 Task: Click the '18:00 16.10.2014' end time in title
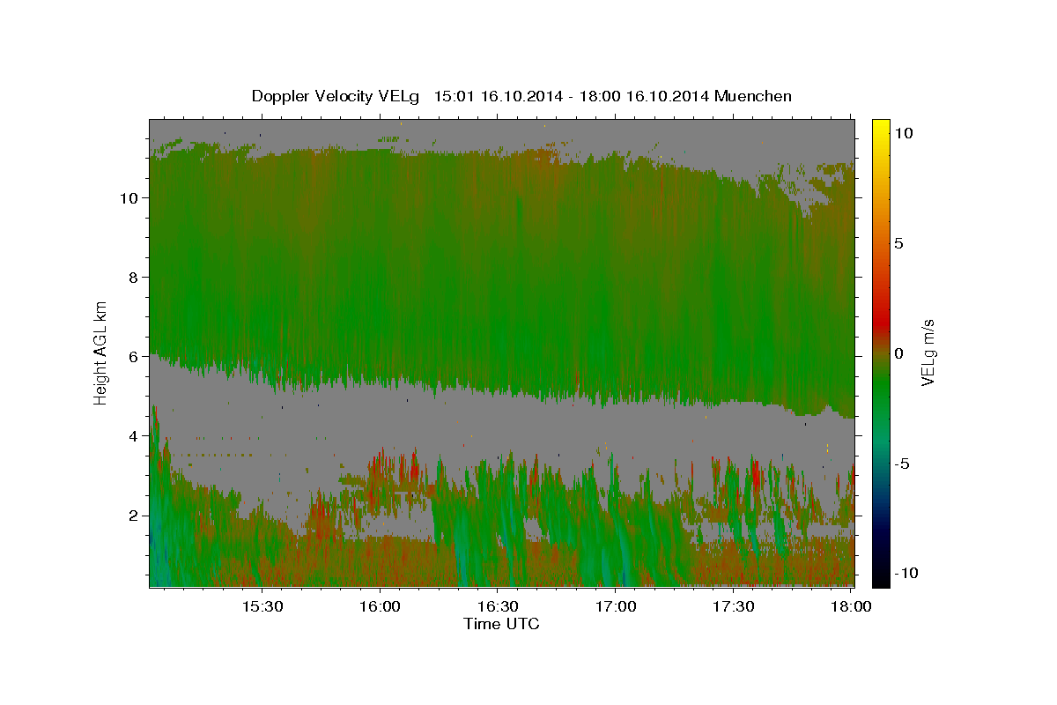(647, 96)
